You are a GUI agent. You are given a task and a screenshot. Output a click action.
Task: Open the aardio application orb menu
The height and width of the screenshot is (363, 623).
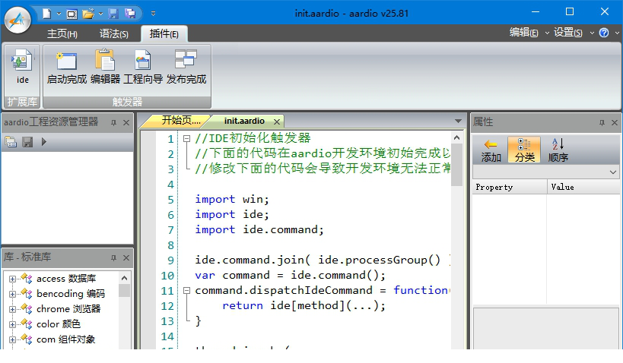click(x=18, y=20)
